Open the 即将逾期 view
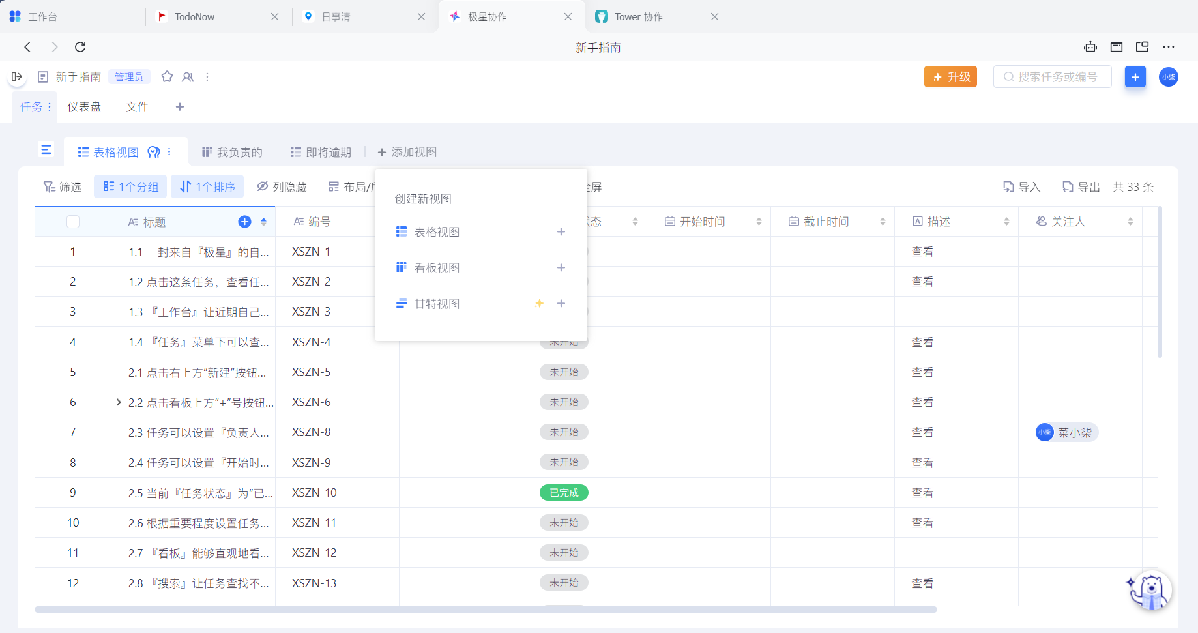The width and height of the screenshot is (1198, 633). [x=321, y=152]
